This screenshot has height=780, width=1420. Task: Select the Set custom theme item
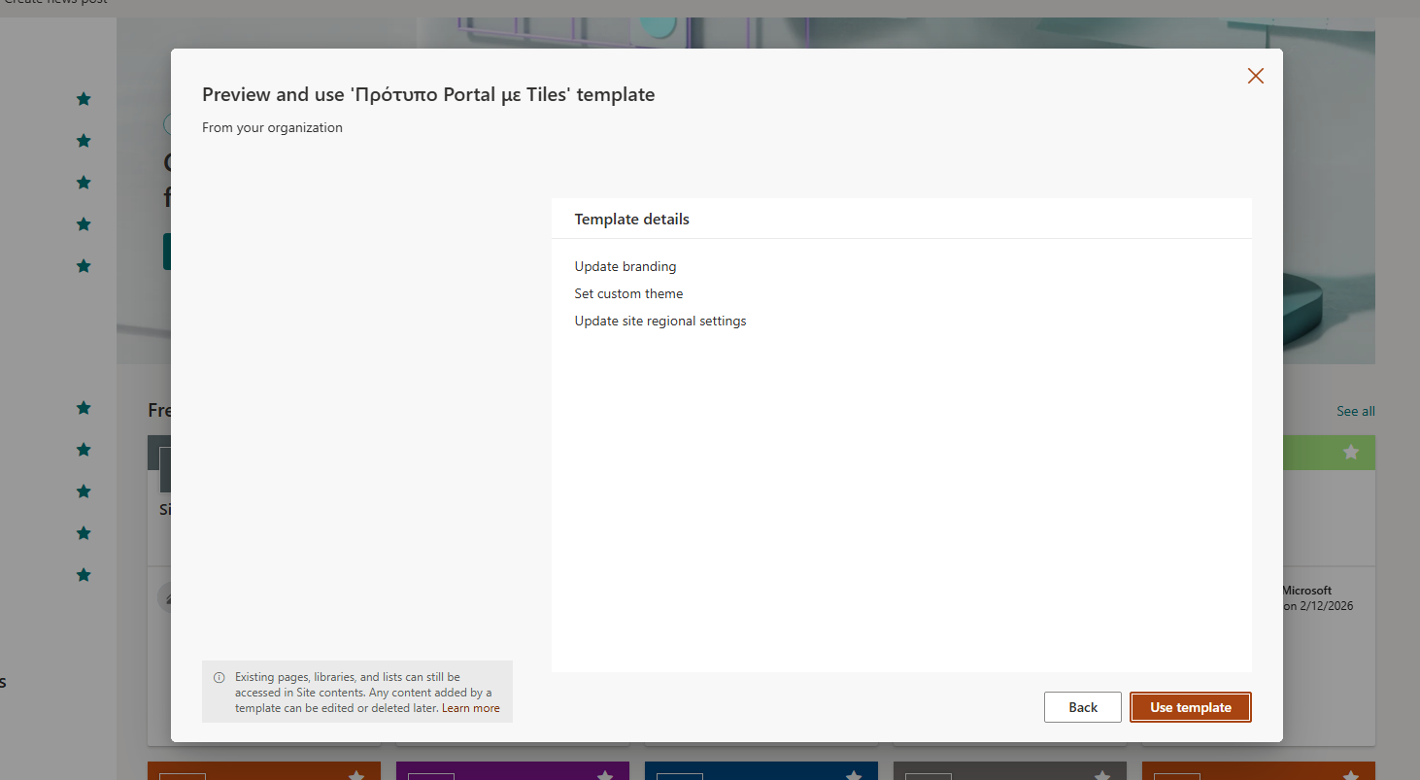click(x=628, y=293)
